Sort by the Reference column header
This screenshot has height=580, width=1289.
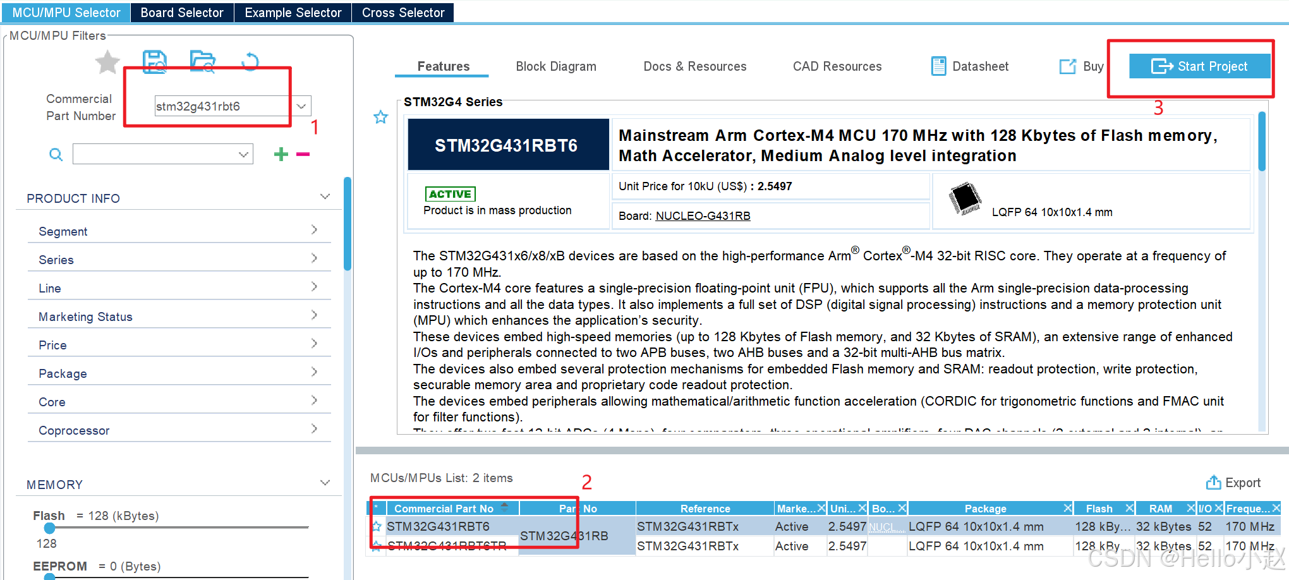pos(705,509)
